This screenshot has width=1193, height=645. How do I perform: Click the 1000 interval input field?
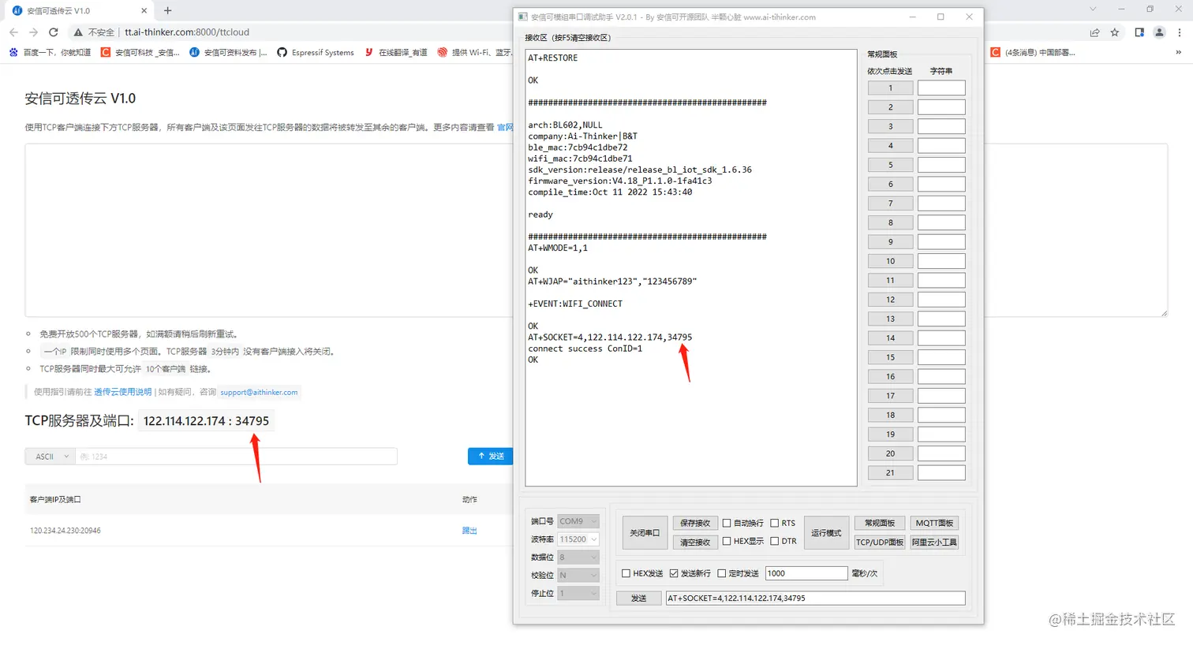point(806,573)
